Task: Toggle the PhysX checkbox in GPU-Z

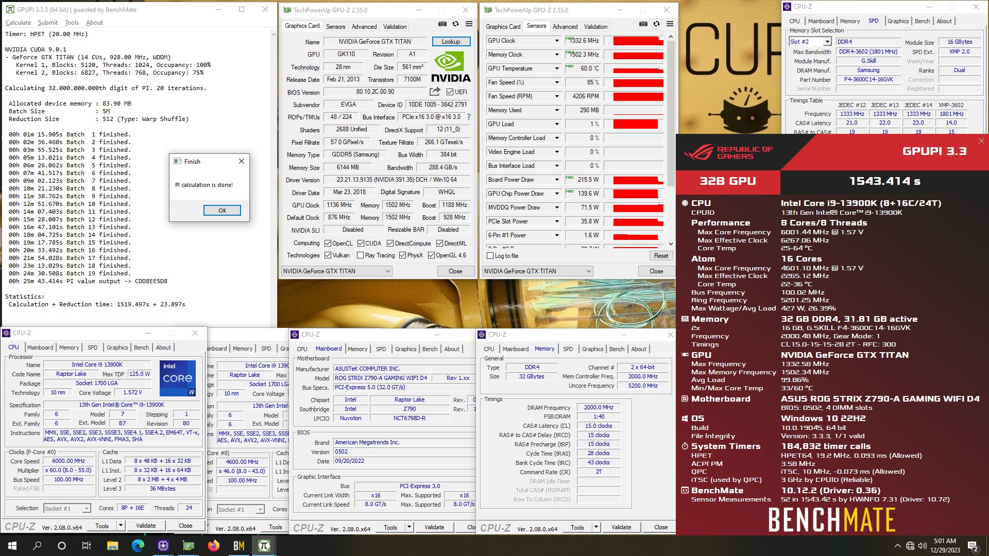Action: 402,255
